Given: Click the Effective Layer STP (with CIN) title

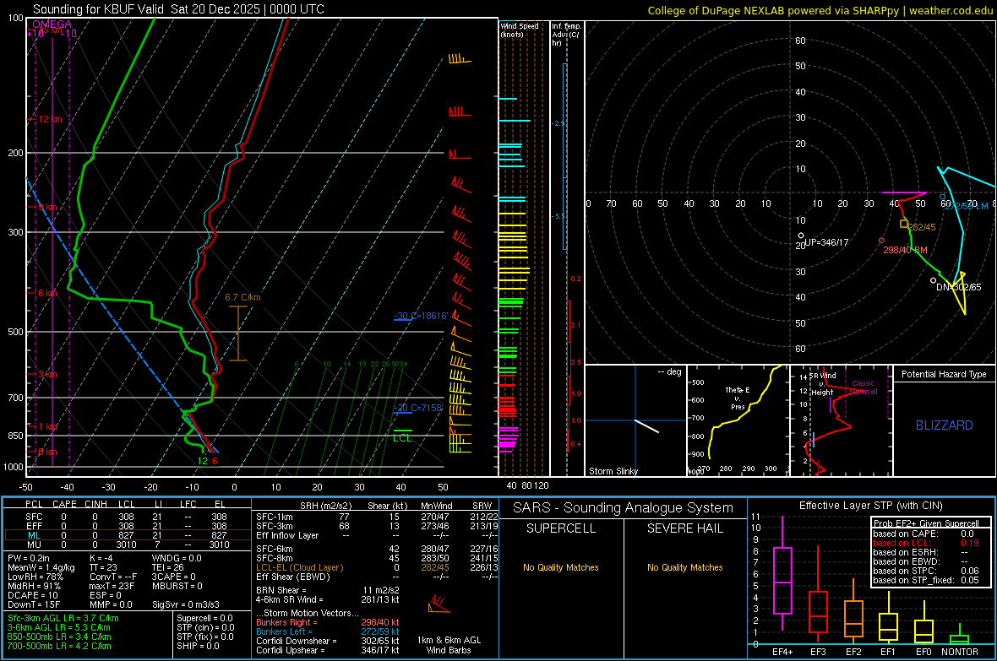Looking at the screenshot, I should [870, 506].
